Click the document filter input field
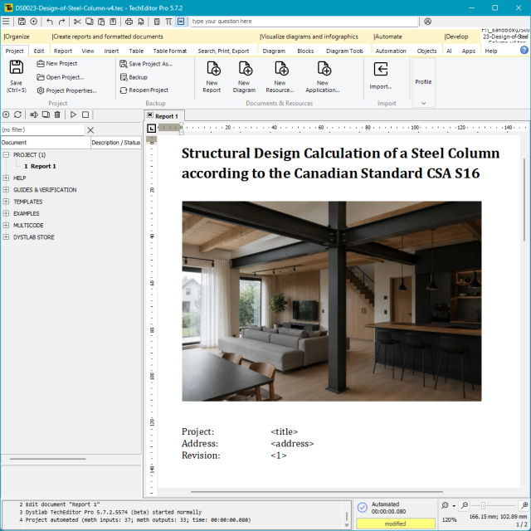The width and height of the screenshot is (531, 531). pos(42,129)
